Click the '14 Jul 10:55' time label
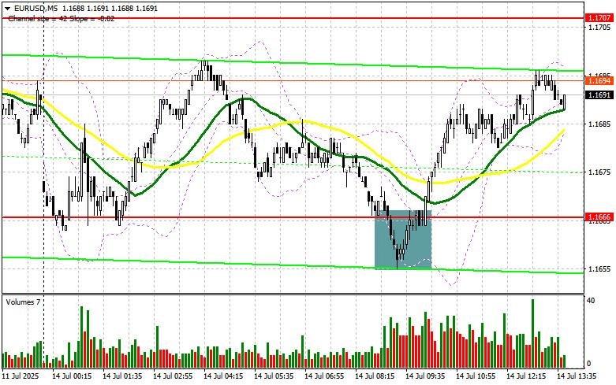The width and height of the screenshot is (616, 385). [476, 376]
